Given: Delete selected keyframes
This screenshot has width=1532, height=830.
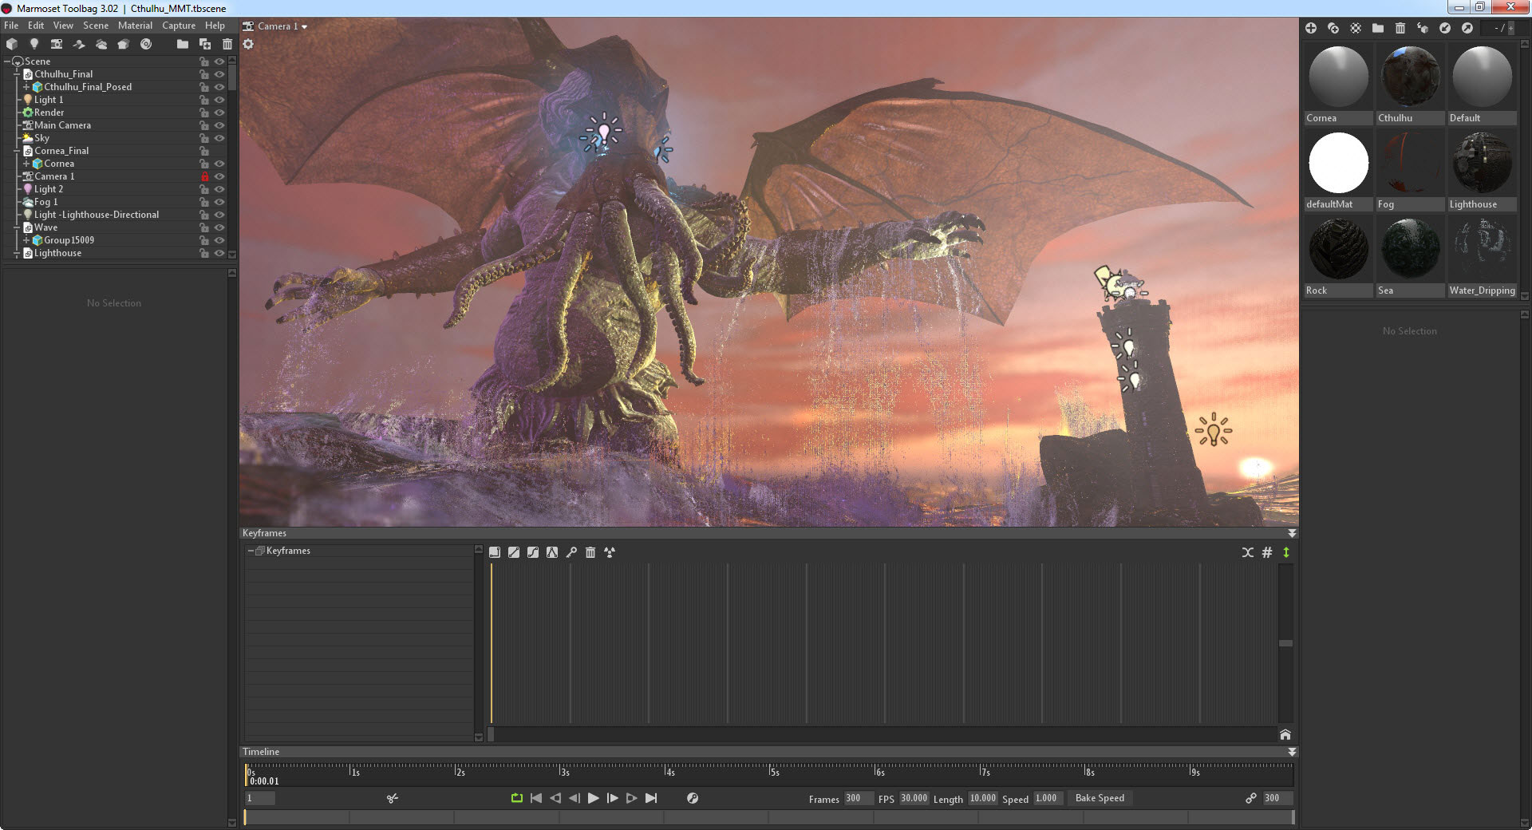Looking at the screenshot, I should pyautogui.click(x=590, y=552).
